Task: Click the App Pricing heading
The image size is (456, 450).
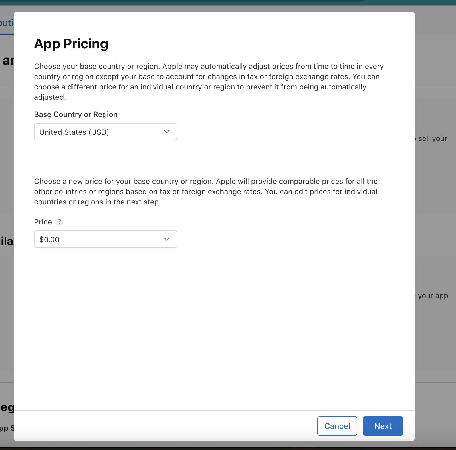Action: [71, 44]
